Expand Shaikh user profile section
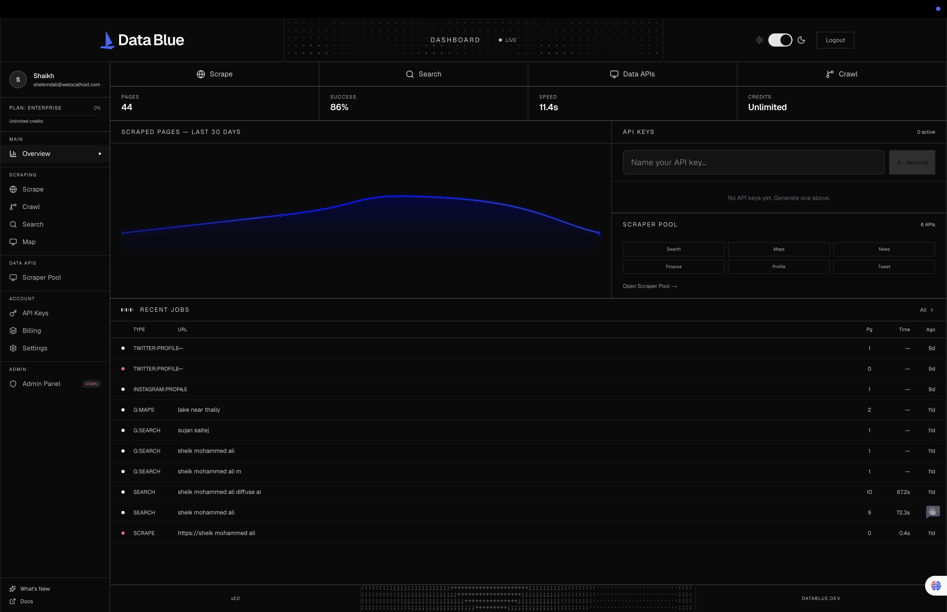Screen dimensions: 947x612 point(55,79)
